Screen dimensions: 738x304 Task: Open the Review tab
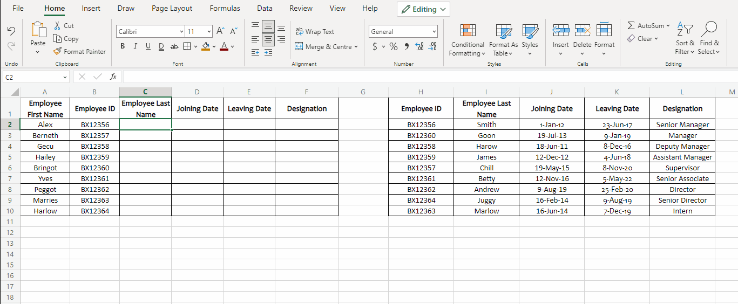(301, 8)
